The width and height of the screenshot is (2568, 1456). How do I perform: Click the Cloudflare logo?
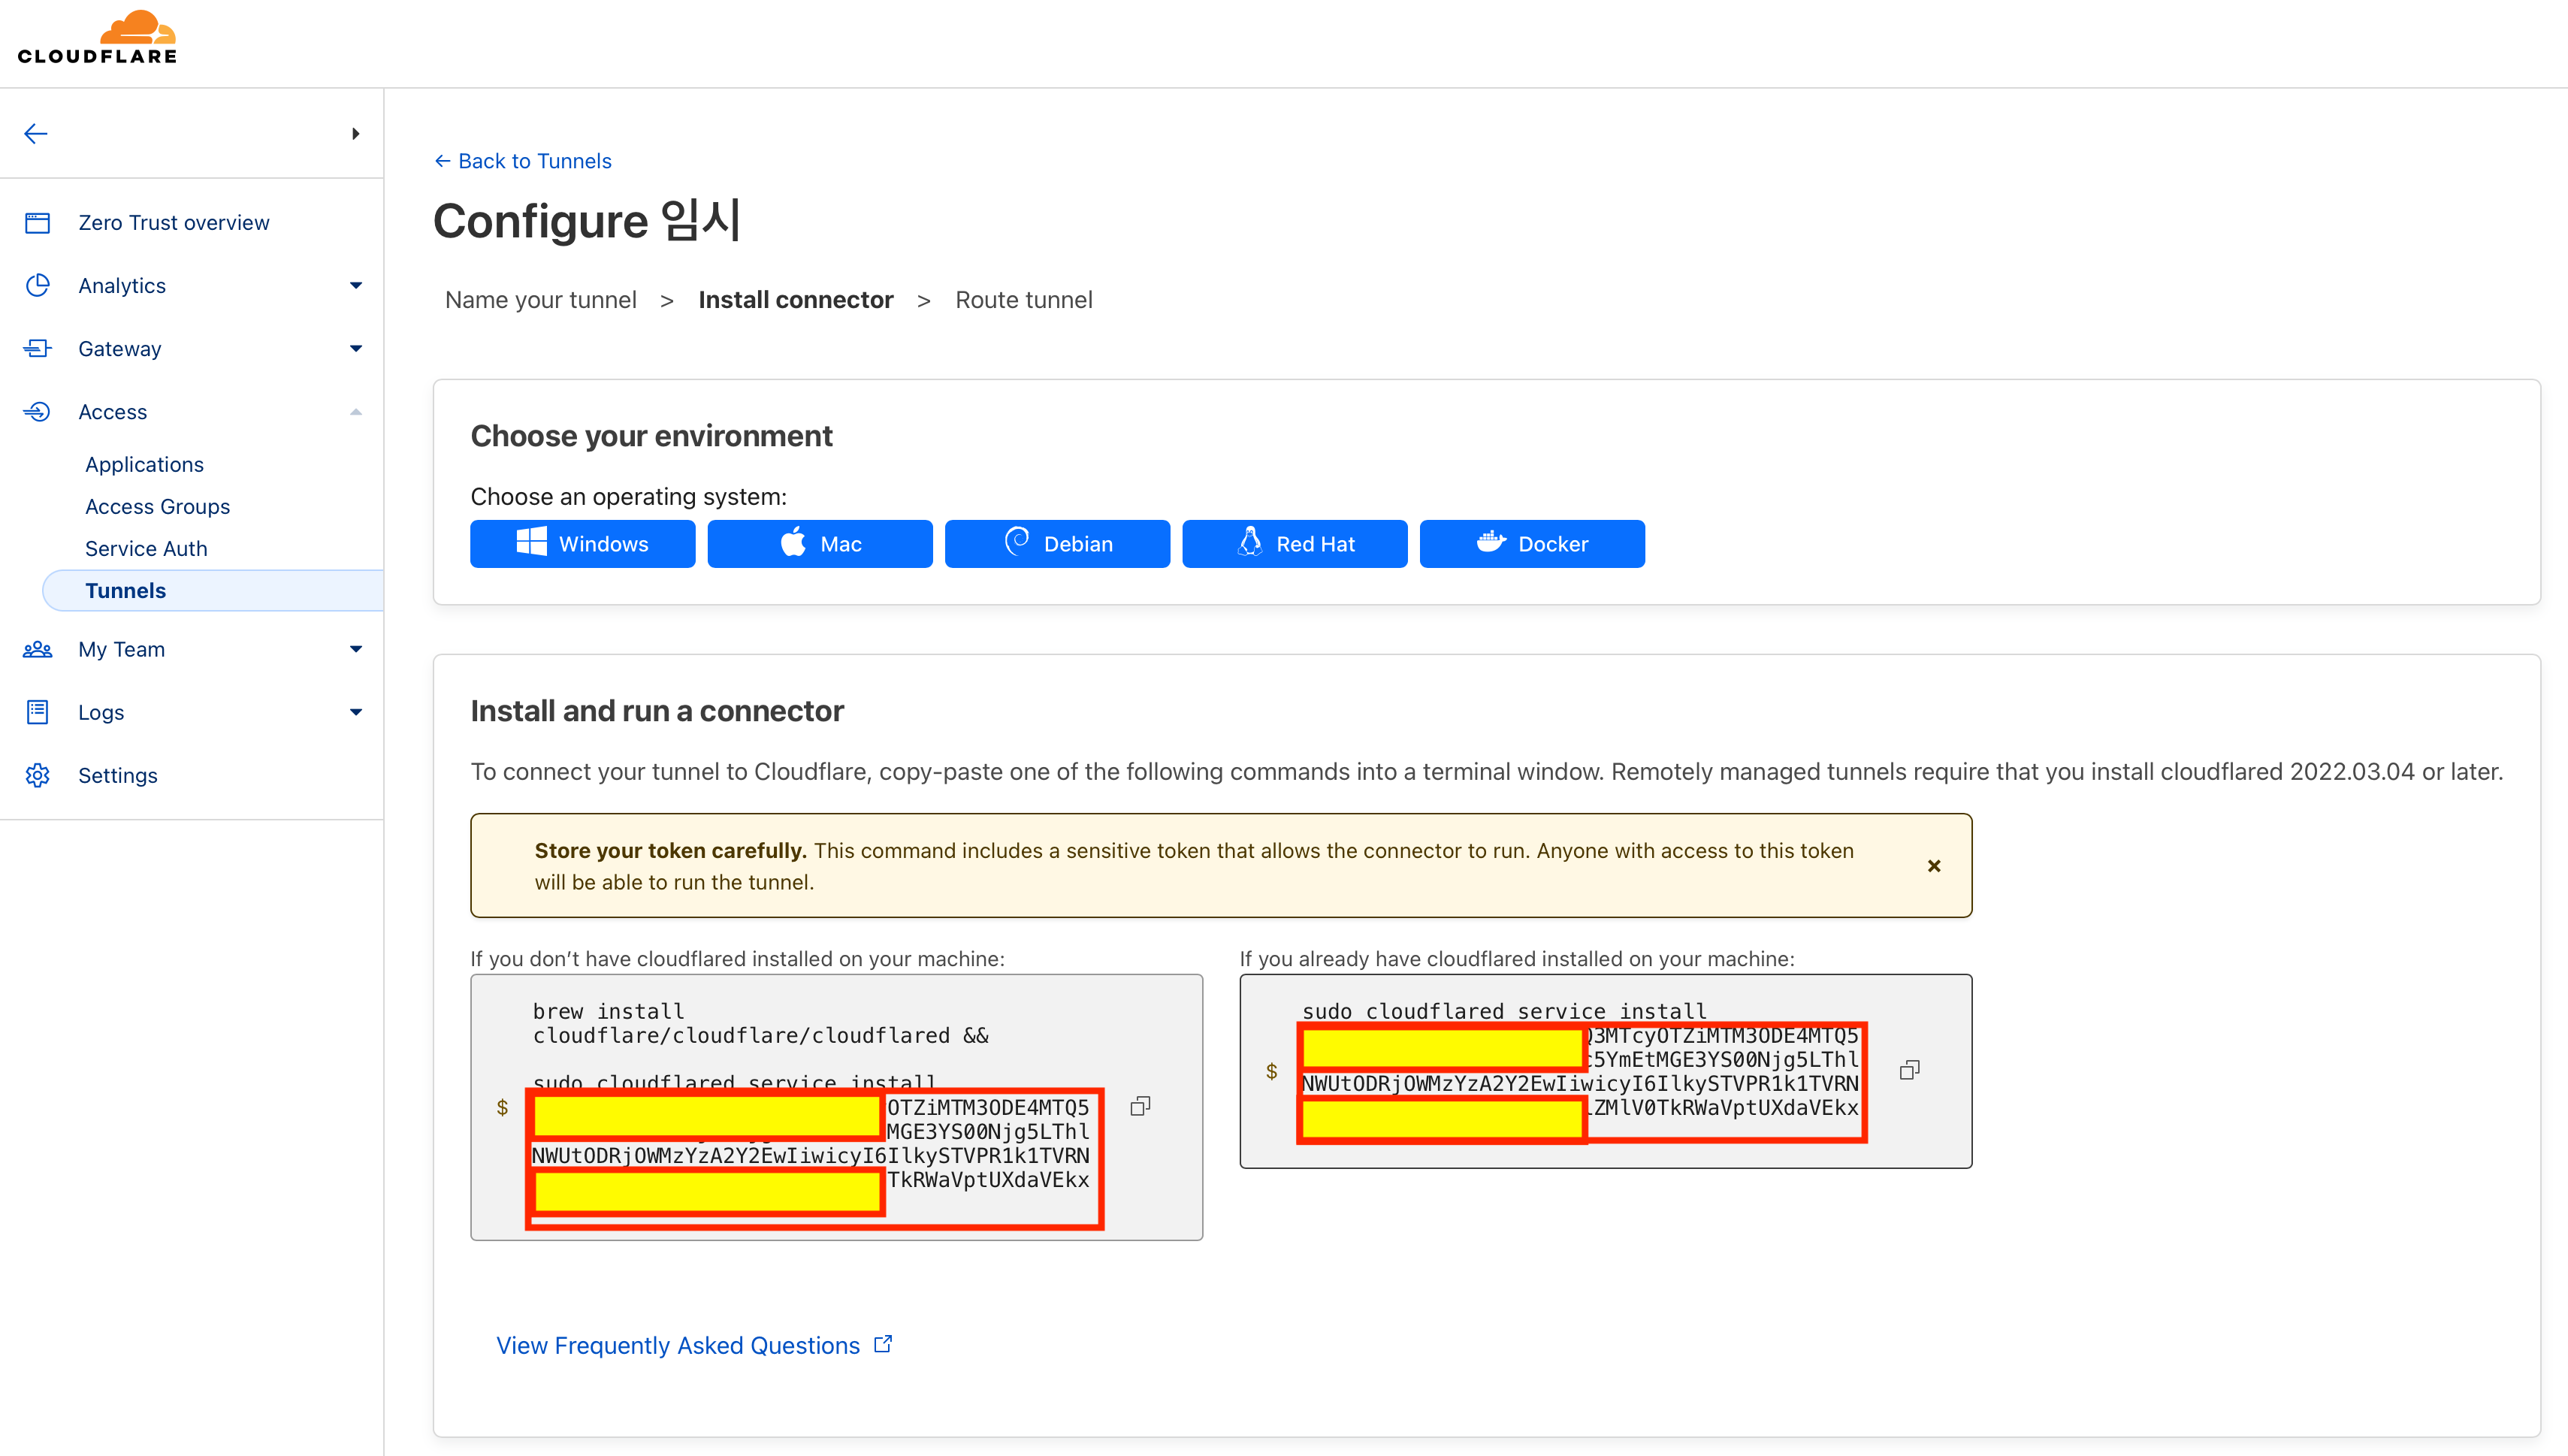click(x=97, y=38)
